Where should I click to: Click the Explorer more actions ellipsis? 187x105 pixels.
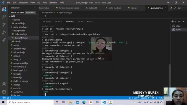coord(35,8)
